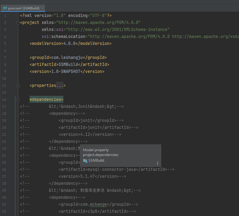
Task: Click the Maven 'm' icon on tab
Action: 5,8
